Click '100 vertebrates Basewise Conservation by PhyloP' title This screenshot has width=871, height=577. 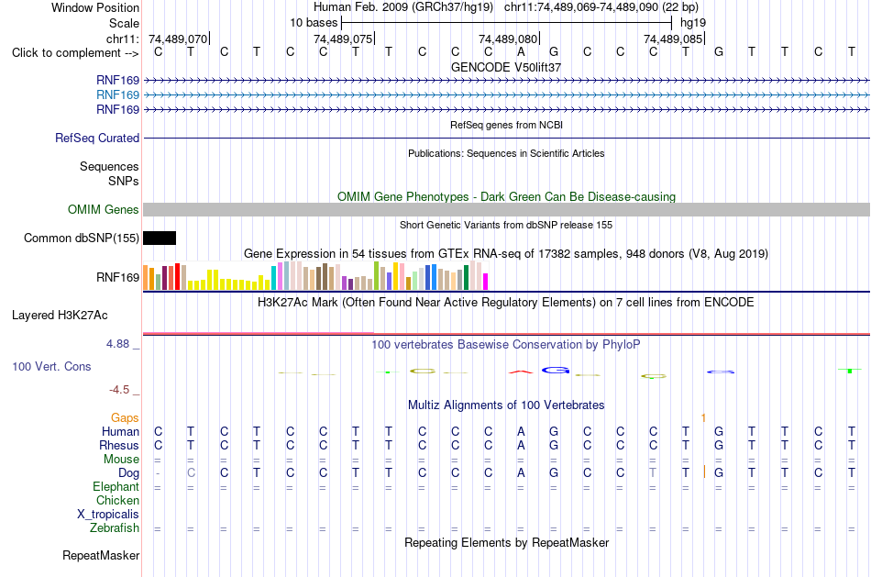(505, 345)
